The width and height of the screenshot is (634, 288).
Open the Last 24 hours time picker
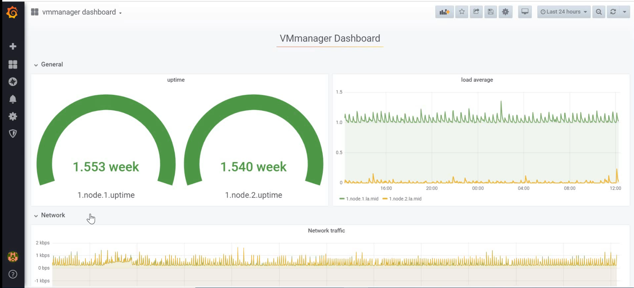[564, 12]
